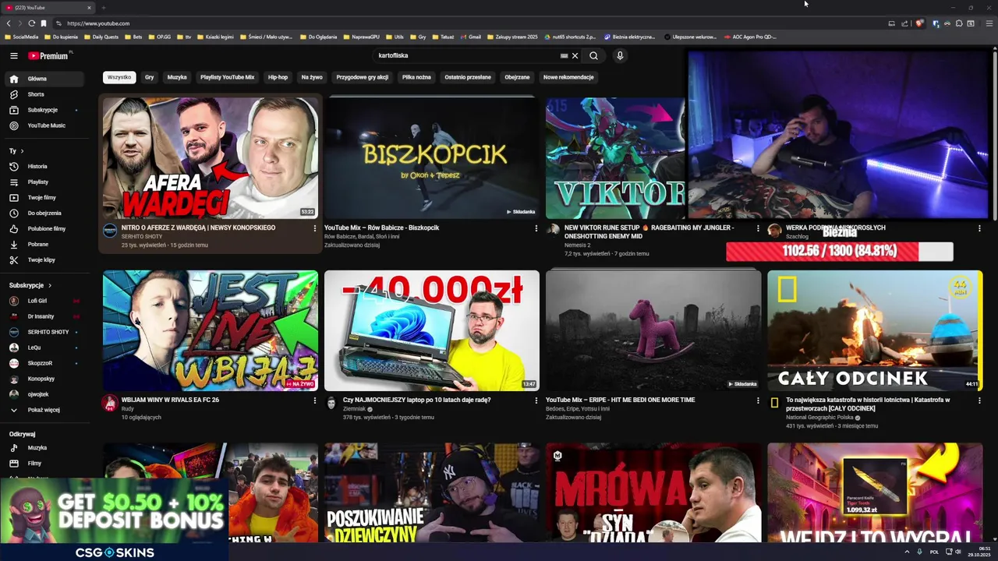Open the JEST LIVE WBIJAJ thumbnail
The image size is (998, 561).
point(211,330)
